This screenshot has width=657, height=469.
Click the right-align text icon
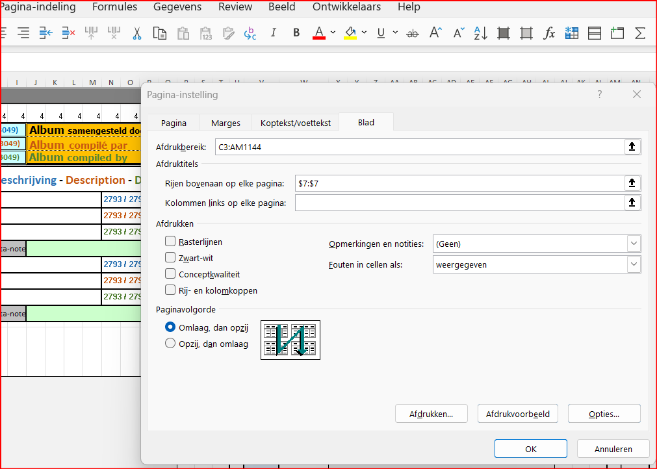point(23,32)
